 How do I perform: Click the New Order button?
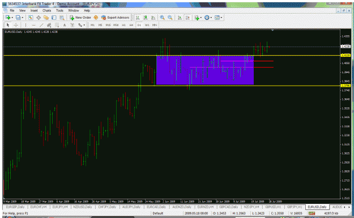pos(80,18)
